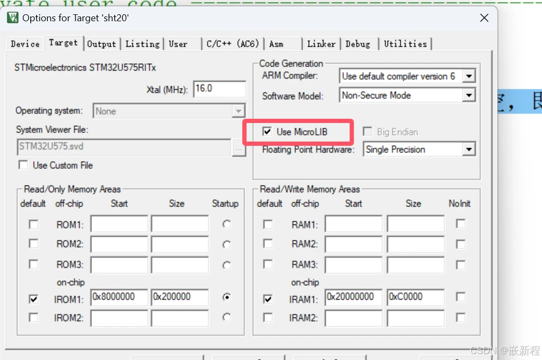Open the ARM Compiler version dropdown
Image resolution: width=542 pixels, height=360 pixels.
[x=469, y=76]
